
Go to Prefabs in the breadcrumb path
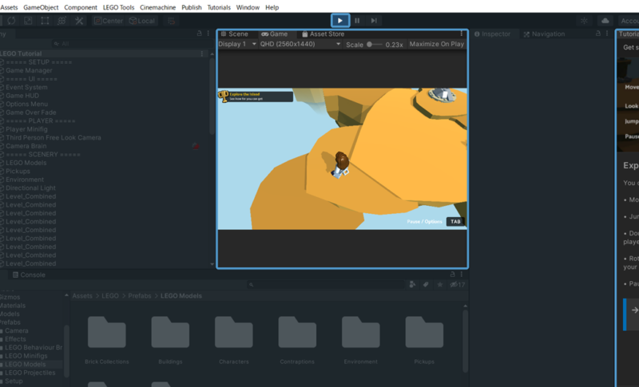pyautogui.click(x=139, y=296)
